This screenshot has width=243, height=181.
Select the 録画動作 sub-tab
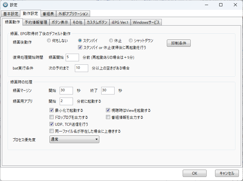click(x=12, y=22)
